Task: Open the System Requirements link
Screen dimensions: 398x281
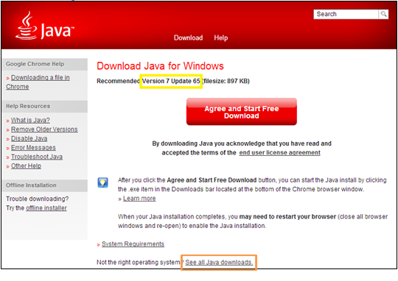Action: (x=133, y=243)
